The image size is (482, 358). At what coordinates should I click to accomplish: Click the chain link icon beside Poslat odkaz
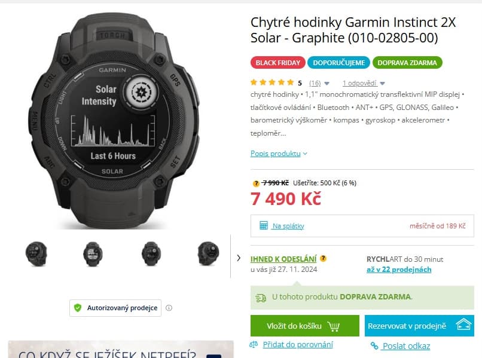coord(374,345)
